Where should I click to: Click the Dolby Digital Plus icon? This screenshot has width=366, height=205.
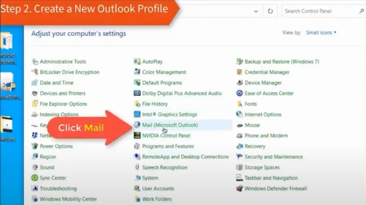(x=137, y=93)
